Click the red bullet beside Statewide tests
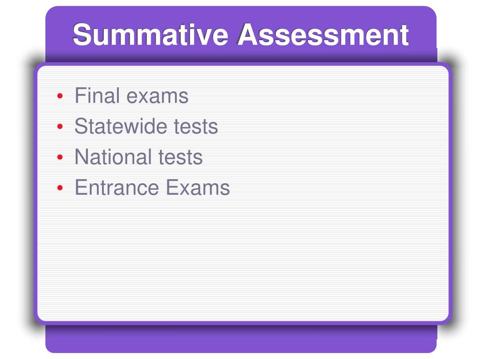The image size is (479, 359). [x=60, y=126]
